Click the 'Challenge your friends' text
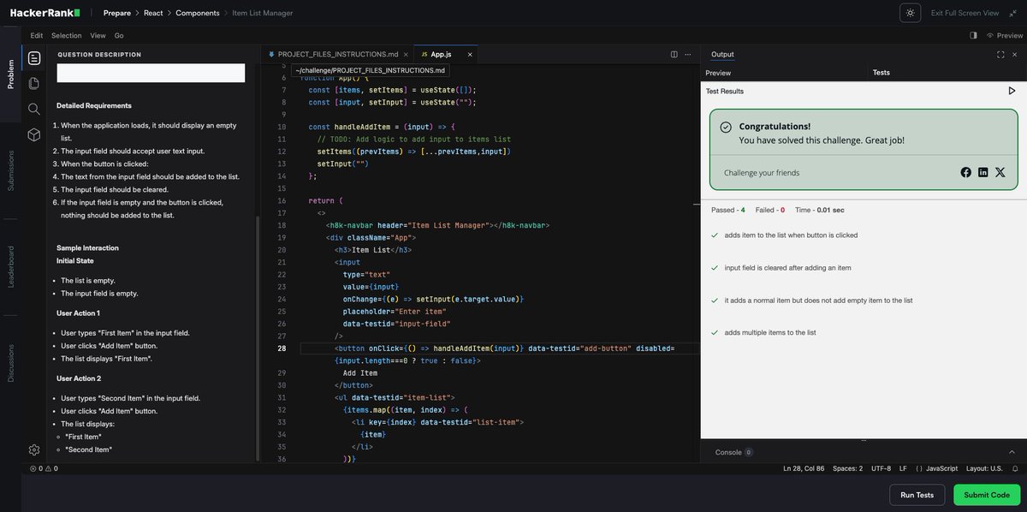The width and height of the screenshot is (1027, 512). pyautogui.click(x=762, y=172)
